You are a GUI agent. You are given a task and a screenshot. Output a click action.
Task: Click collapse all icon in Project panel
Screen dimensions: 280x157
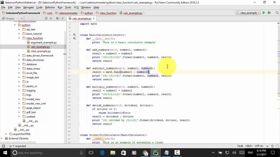click(x=51, y=18)
